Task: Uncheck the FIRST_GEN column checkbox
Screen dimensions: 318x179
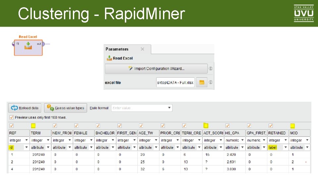Action: [x=120, y=126]
